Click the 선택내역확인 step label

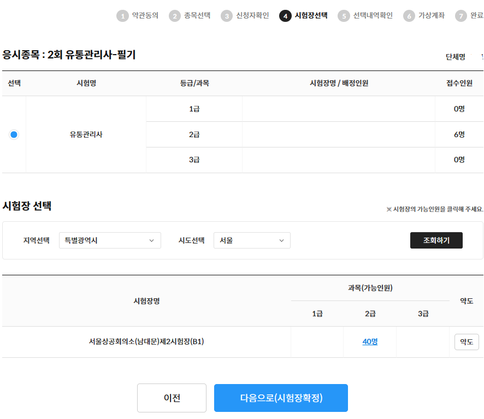click(373, 16)
